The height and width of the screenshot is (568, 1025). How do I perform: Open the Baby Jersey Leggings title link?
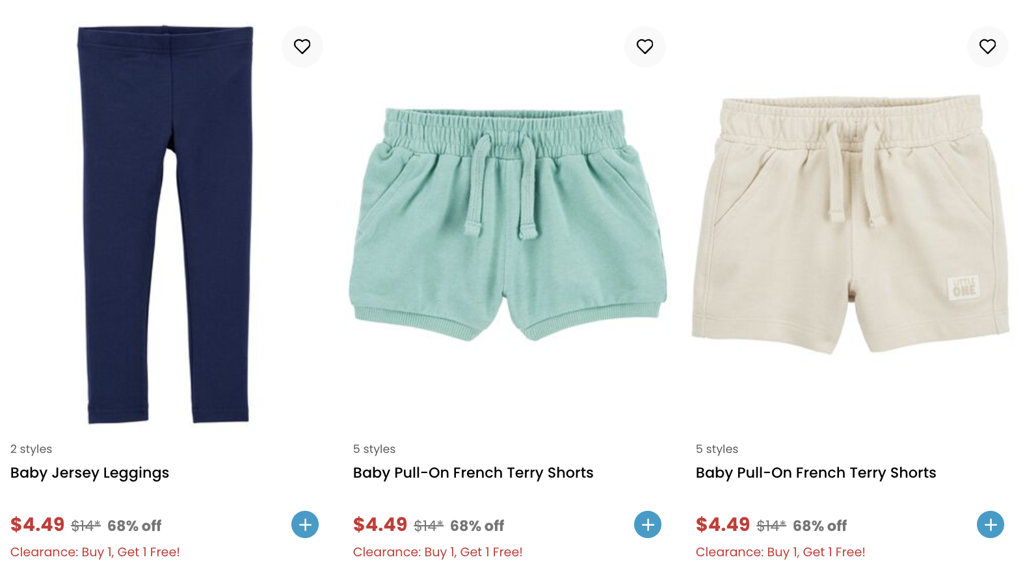(90, 472)
